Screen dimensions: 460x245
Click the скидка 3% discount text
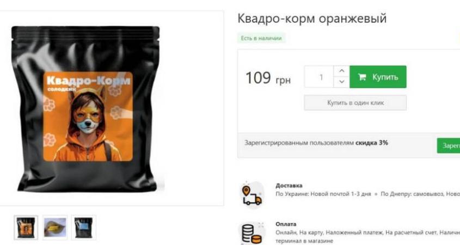point(372,143)
